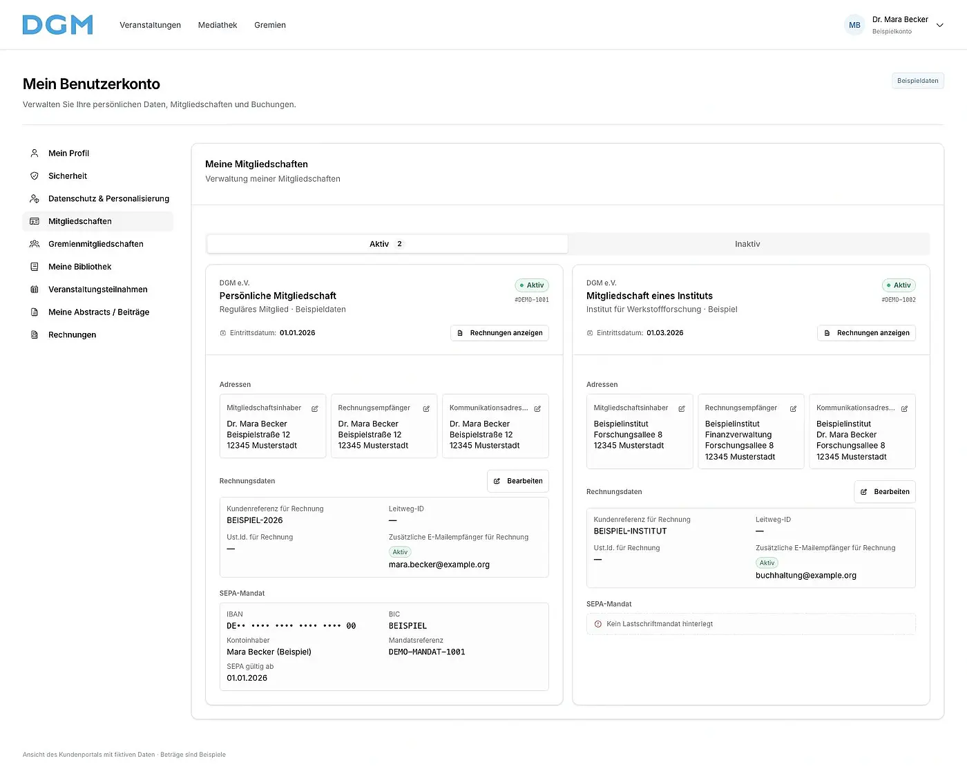Edit Kommunikationsadresse of institute membership

point(904,409)
